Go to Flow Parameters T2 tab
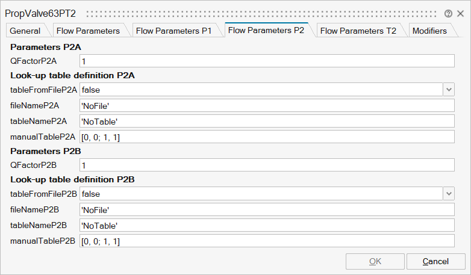Viewport: 471px width, 275px height. coord(358,31)
